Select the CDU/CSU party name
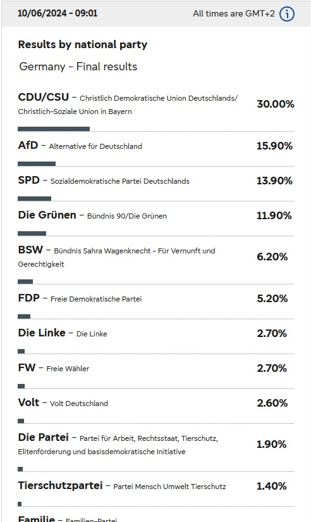 44,97
